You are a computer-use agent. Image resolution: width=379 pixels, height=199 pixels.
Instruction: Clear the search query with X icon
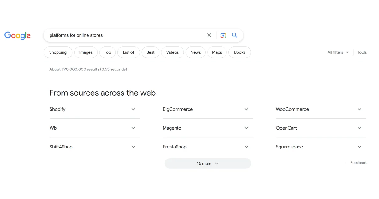[209, 35]
